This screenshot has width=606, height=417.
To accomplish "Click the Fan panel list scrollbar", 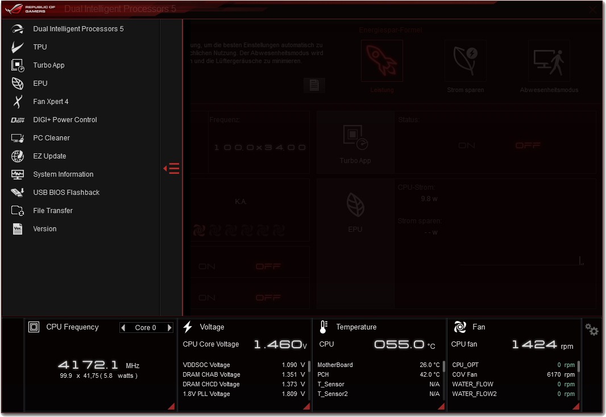I will pos(579,366).
